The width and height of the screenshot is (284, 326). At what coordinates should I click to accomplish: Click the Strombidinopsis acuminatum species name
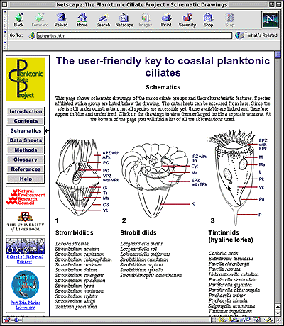coord(151,275)
